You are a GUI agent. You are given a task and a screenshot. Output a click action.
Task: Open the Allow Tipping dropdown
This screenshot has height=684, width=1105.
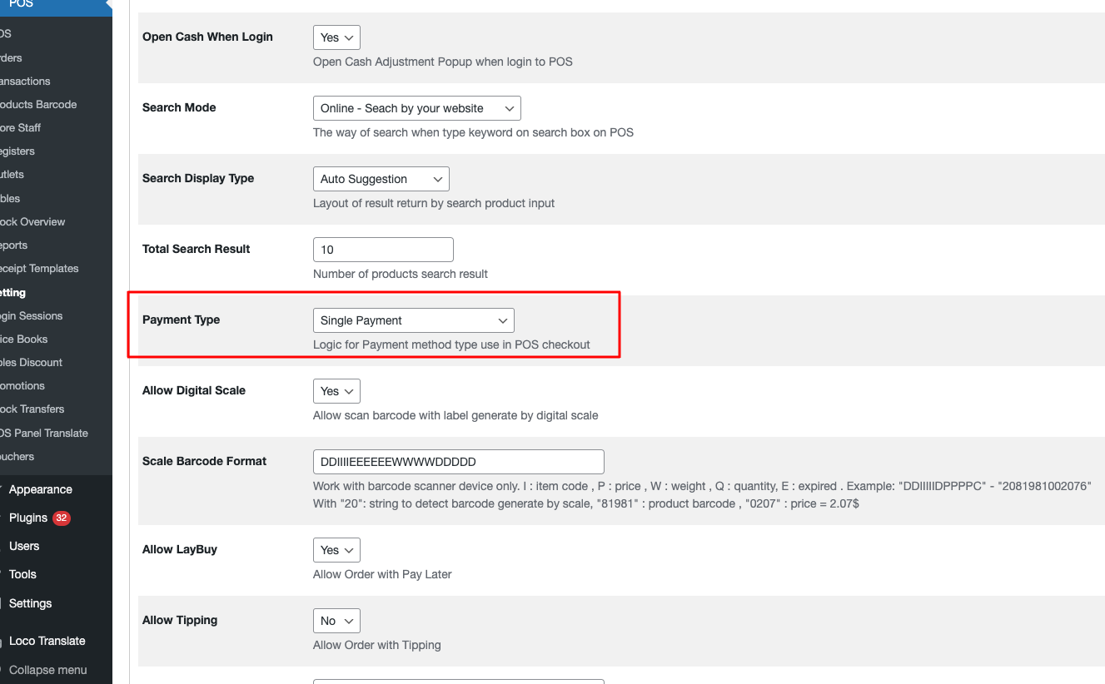tap(336, 621)
